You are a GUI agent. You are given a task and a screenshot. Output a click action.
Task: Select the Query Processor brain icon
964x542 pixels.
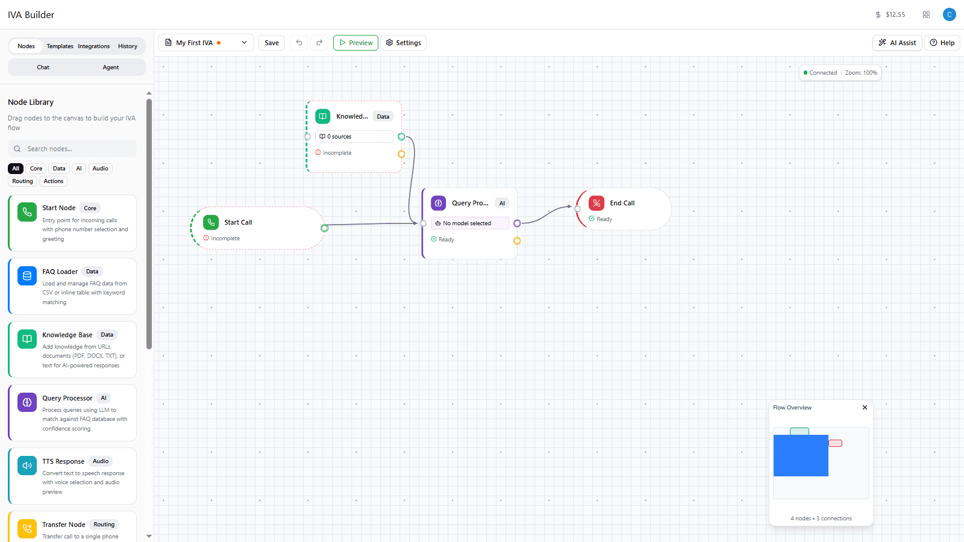pyautogui.click(x=27, y=402)
